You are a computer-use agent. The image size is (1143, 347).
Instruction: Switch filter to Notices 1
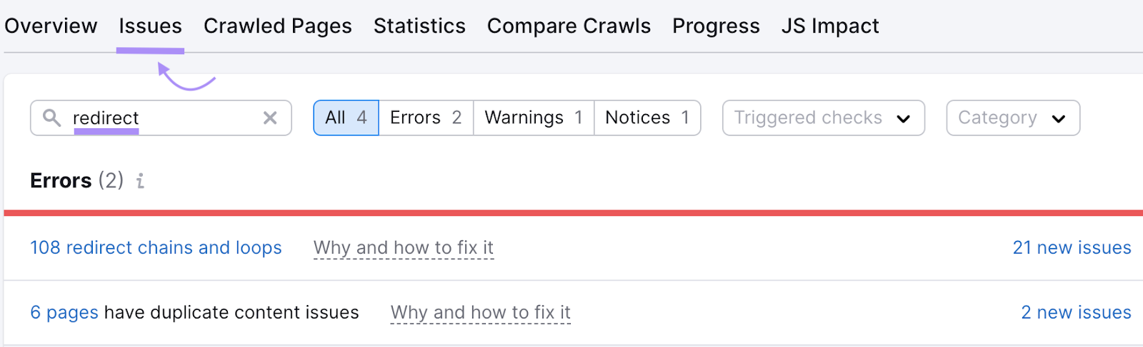pyautogui.click(x=647, y=118)
